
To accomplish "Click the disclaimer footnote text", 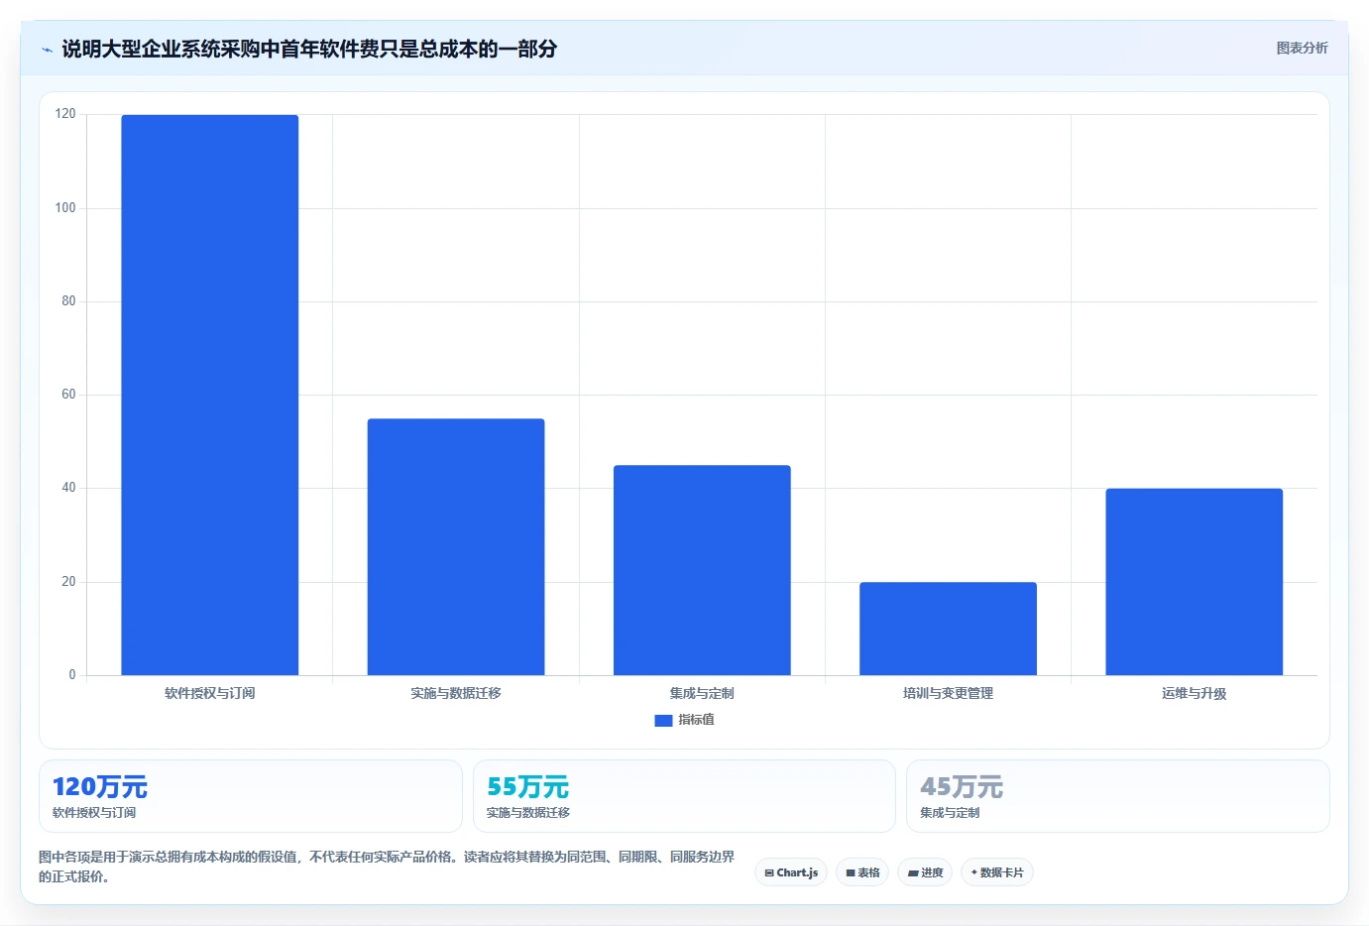I will (387, 867).
